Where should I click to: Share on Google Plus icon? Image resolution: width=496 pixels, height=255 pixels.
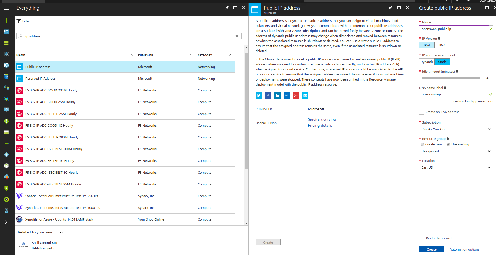tap(296, 96)
